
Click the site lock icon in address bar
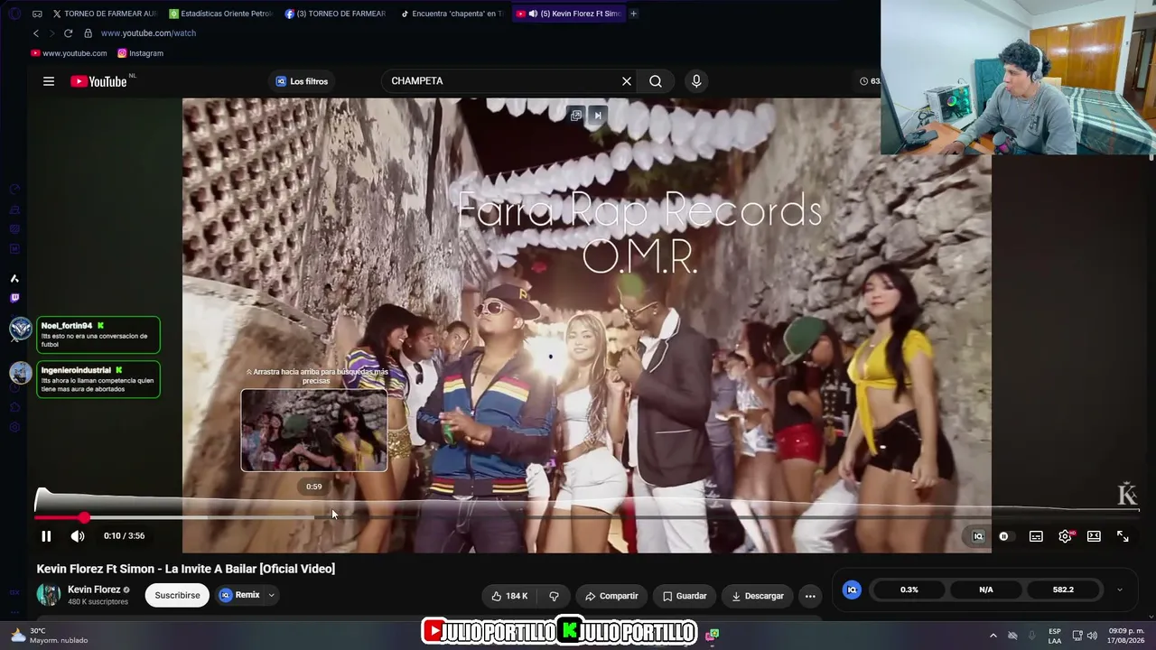tap(88, 33)
